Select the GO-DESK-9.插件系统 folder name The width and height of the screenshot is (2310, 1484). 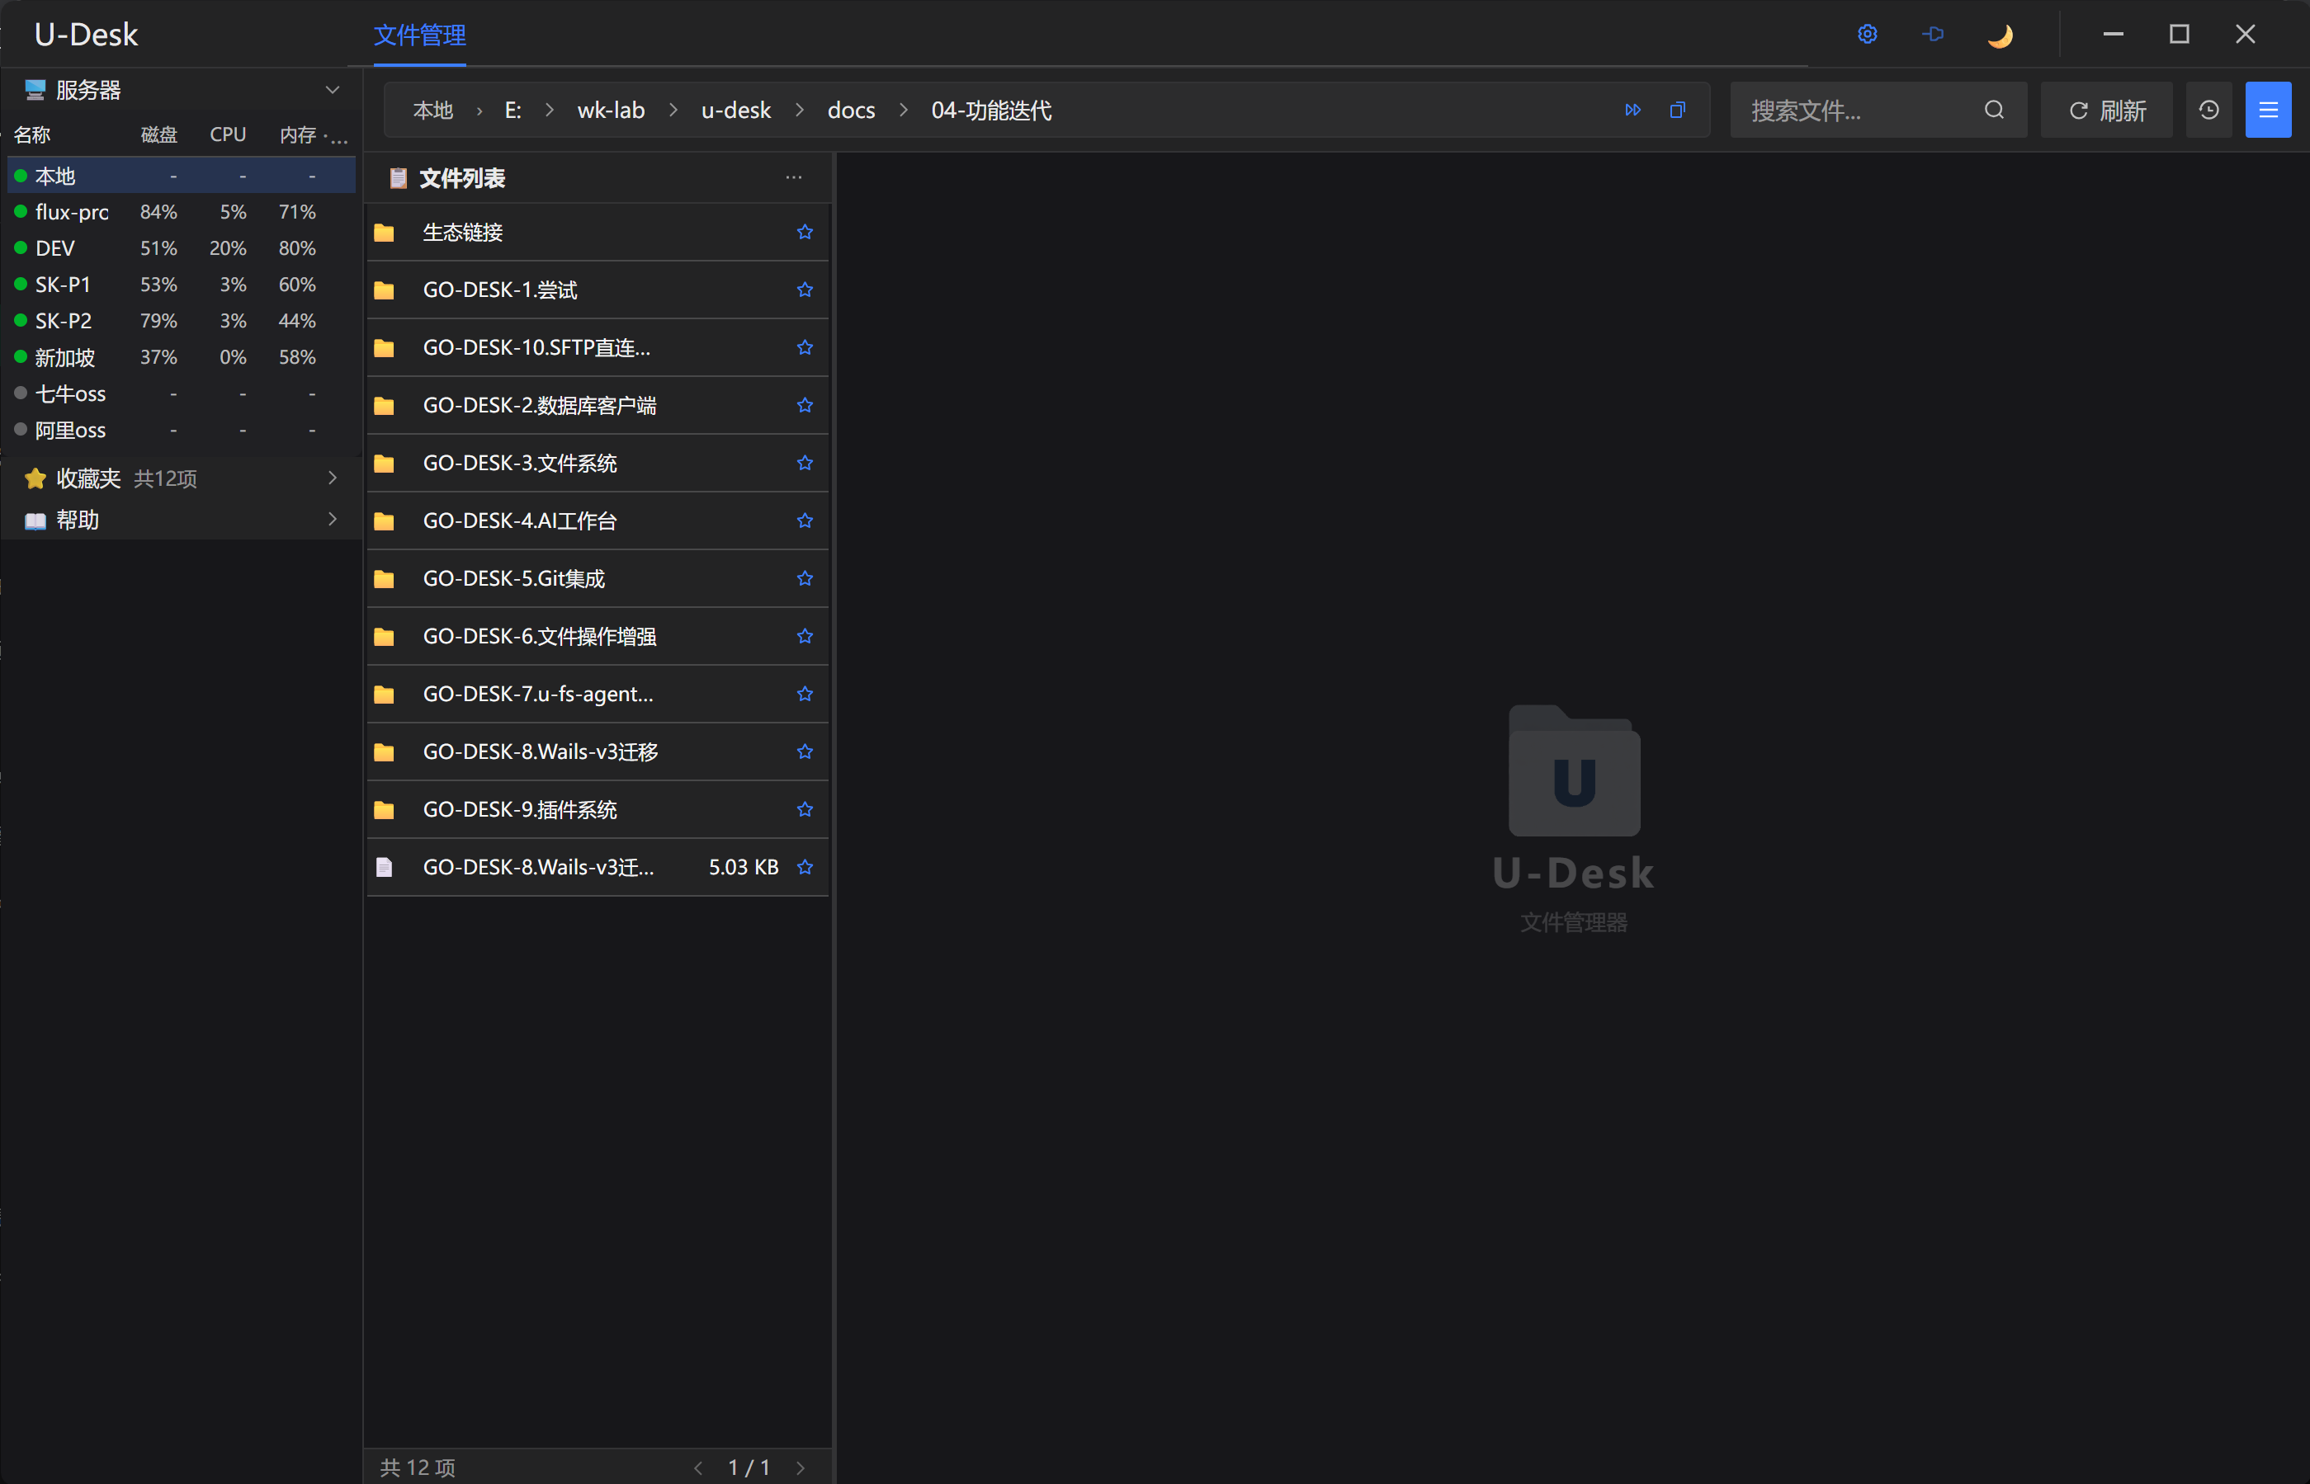(x=520, y=810)
